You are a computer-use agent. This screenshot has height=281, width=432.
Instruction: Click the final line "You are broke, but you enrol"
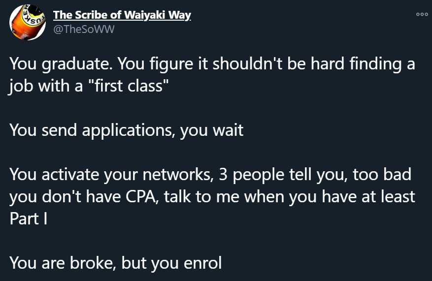[116, 263]
